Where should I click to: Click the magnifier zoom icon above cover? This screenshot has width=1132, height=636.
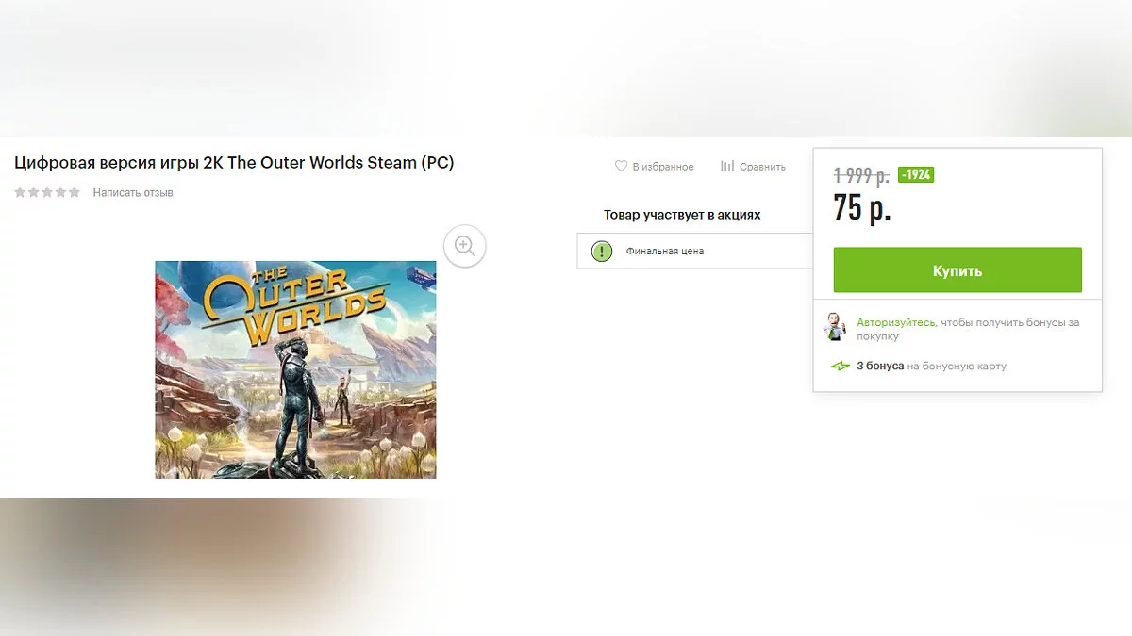coord(464,246)
